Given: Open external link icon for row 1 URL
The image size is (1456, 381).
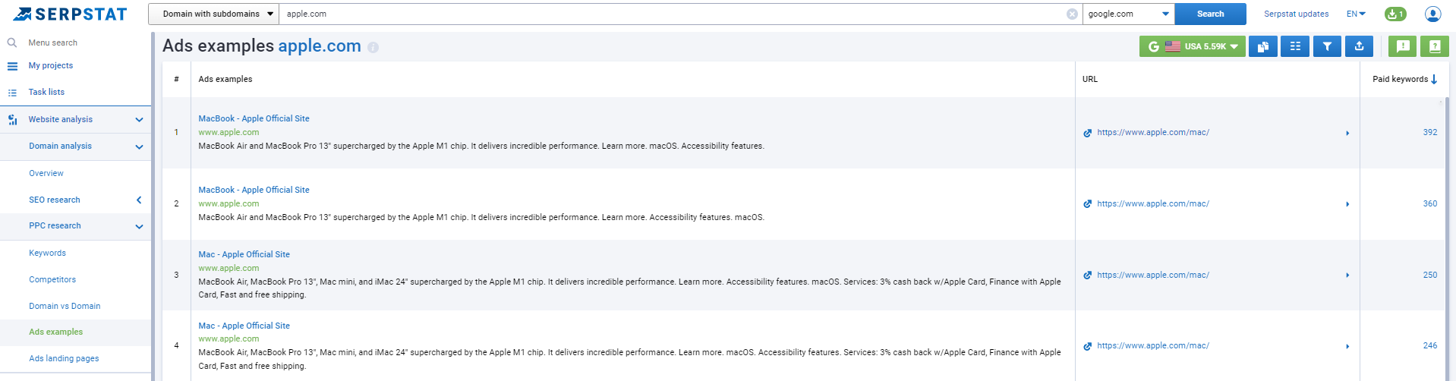Looking at the screenshot, I should pos(1088,133).
